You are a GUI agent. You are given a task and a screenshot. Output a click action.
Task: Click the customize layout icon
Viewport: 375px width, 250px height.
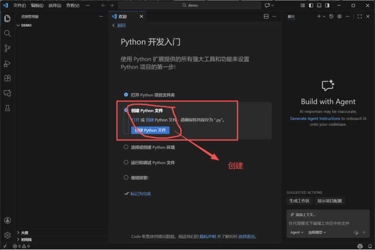(x=303, y=5)
